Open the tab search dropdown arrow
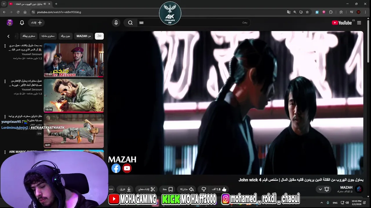 (4, 4)
